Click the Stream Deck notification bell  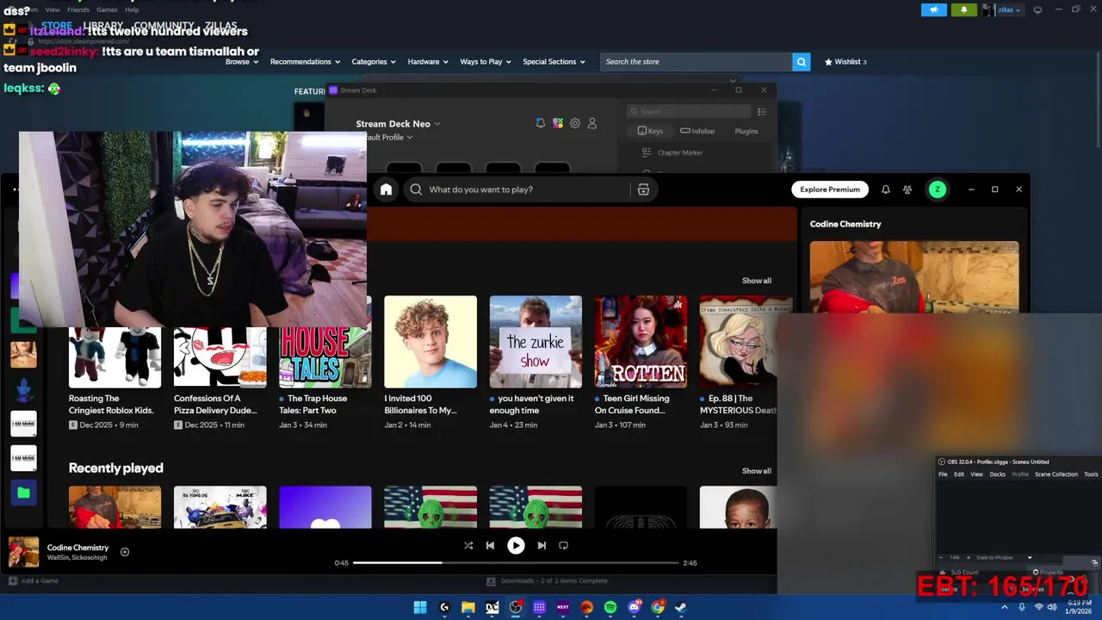coord(540,123)
